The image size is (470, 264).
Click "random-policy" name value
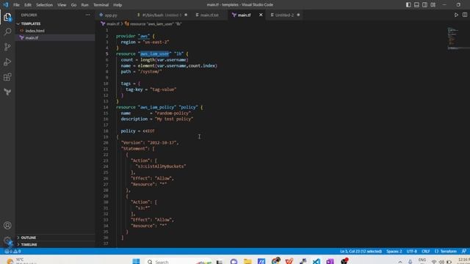coord(173,113)
